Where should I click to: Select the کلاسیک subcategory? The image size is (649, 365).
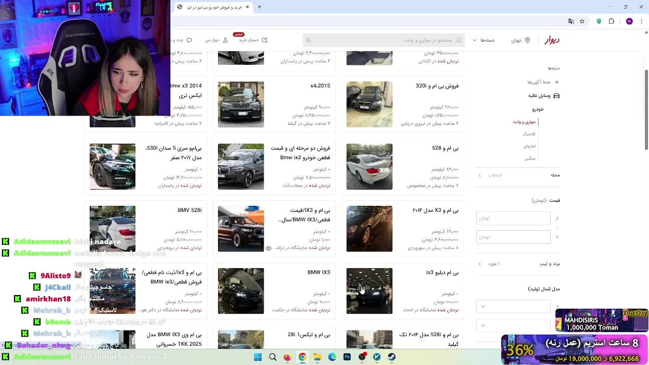click(x=529, y=134)
